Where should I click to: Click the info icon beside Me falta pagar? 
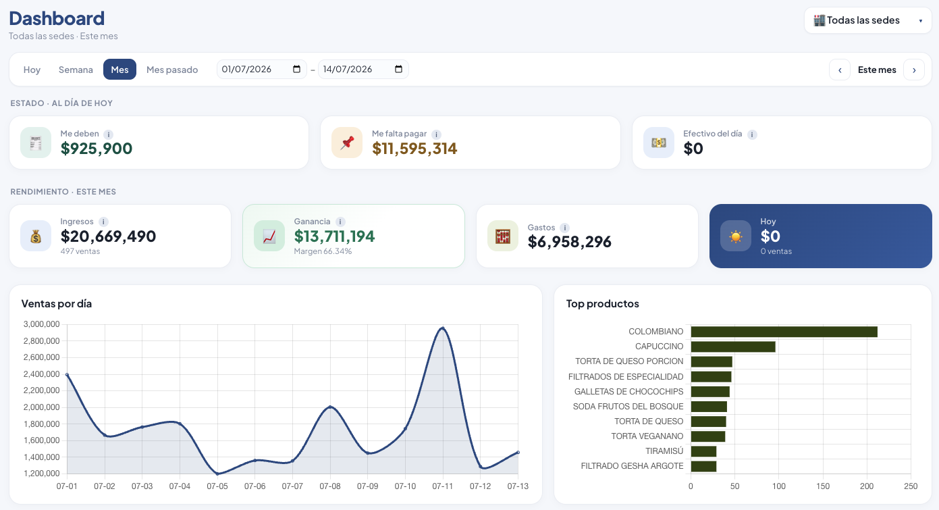[x=437, y=134]
